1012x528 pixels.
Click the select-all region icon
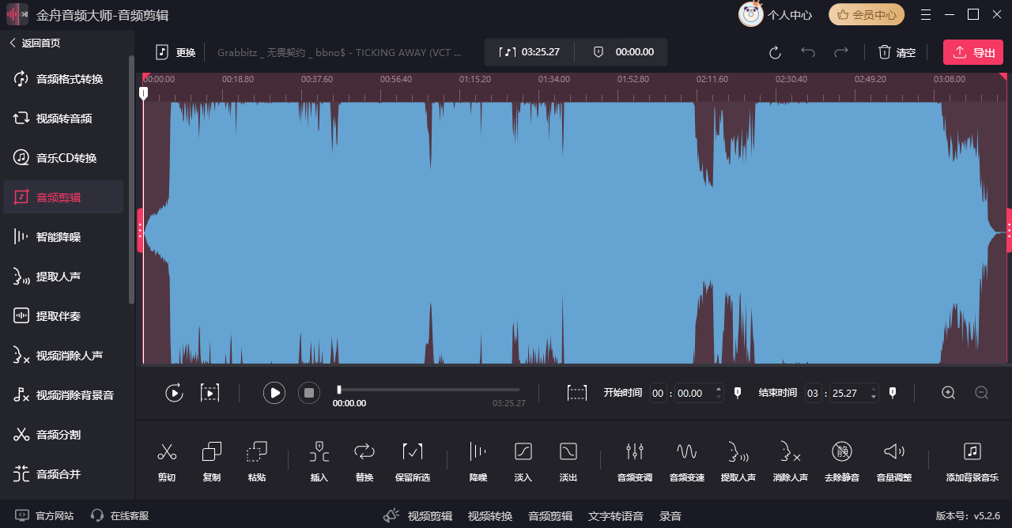577,393
